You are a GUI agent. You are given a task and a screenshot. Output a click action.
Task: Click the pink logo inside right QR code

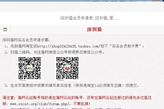pos(67,68)
